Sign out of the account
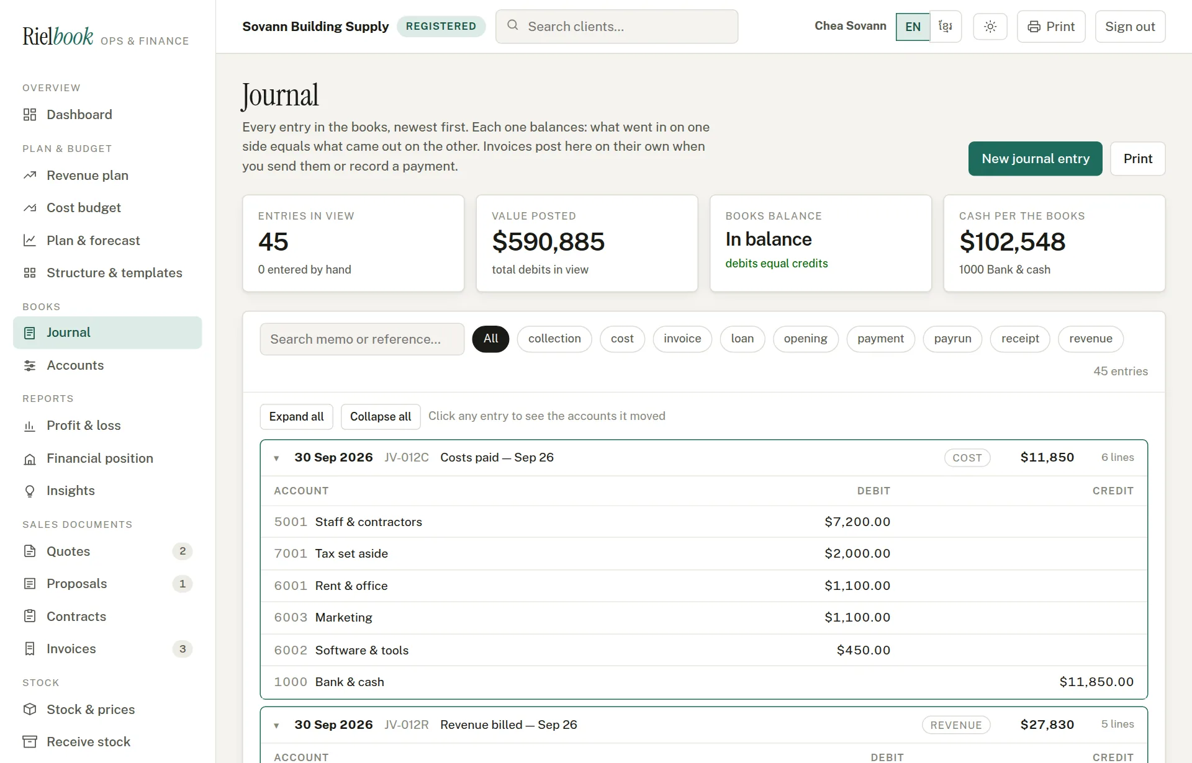 coord(1130,27)
